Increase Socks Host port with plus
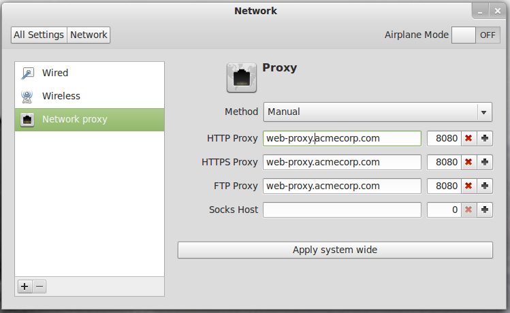Viewport: 510px width, 313px height. pos(485,210)
